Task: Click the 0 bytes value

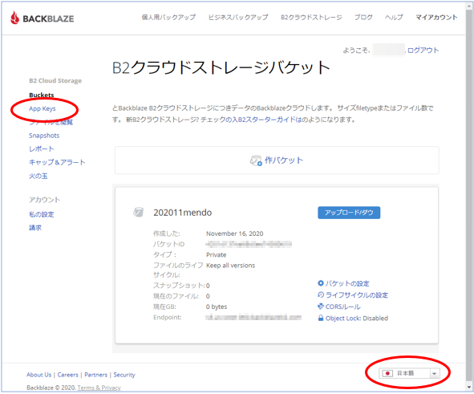Action: coord(217,307)
